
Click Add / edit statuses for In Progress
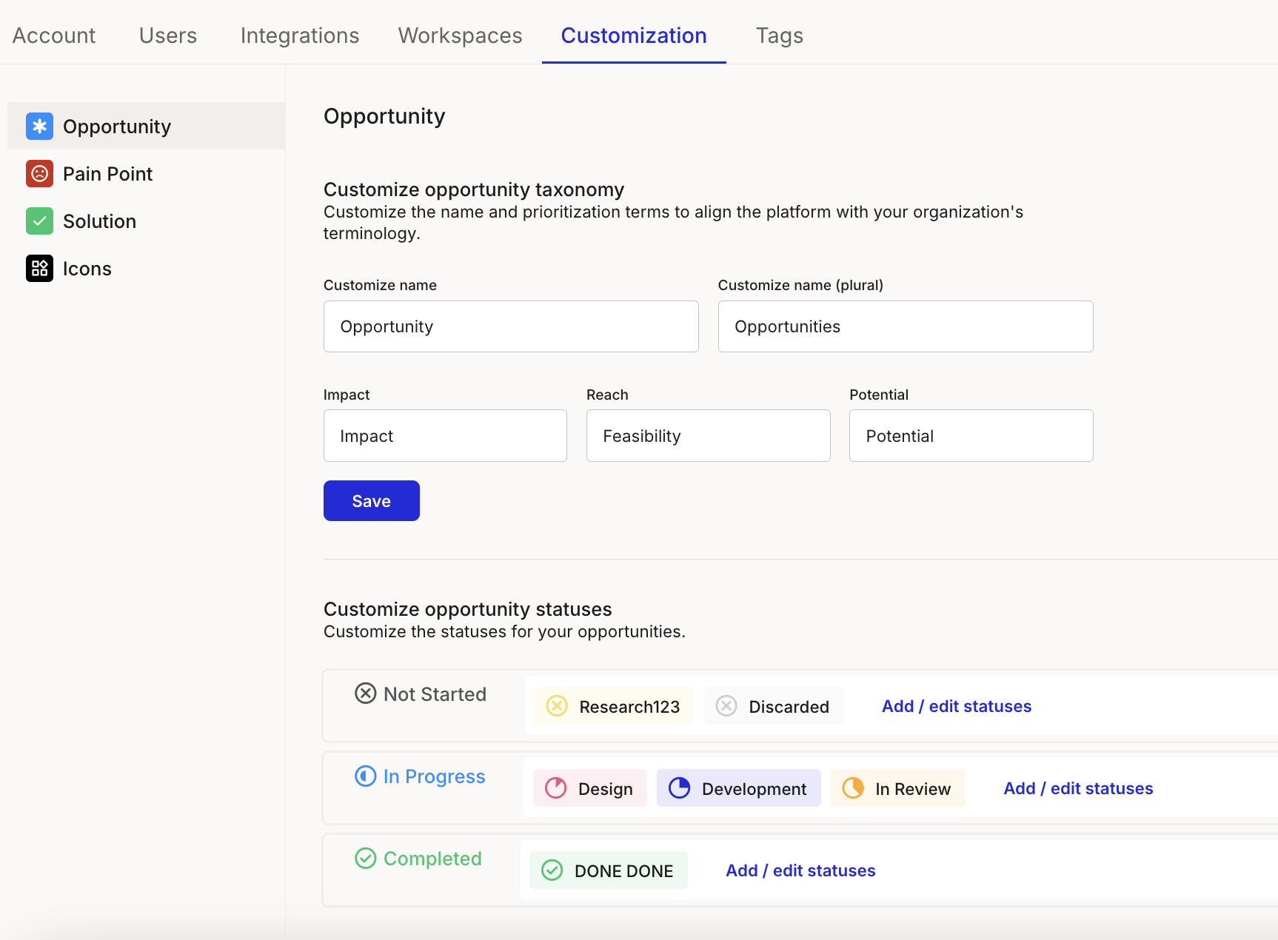tap(1078, 788)
